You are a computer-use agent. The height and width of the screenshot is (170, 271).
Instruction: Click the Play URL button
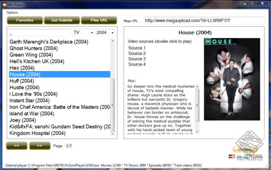(x=99, y=20)
